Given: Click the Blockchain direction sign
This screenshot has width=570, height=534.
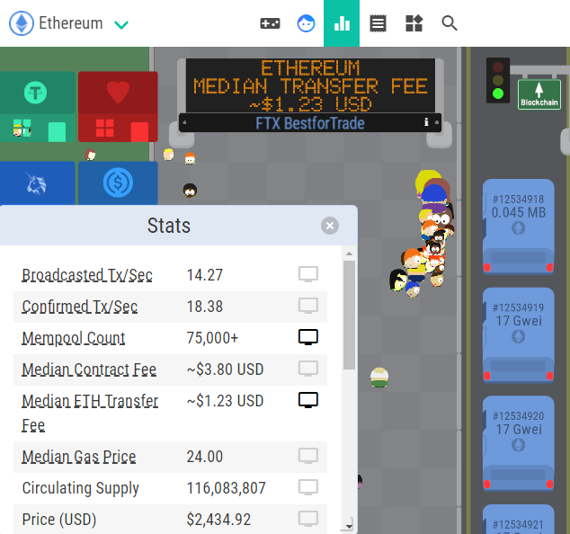Looking at the screenshot, I should (x=539, y=94).
